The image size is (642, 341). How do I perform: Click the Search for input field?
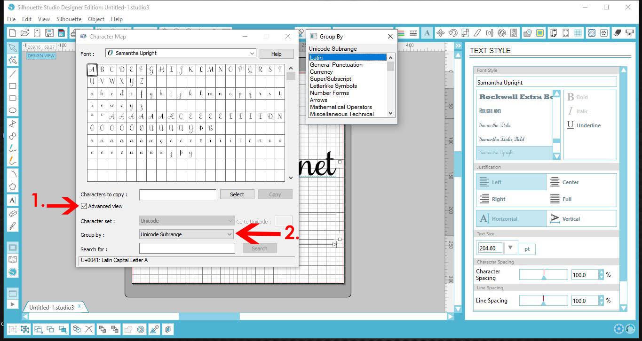pos(187,248)
